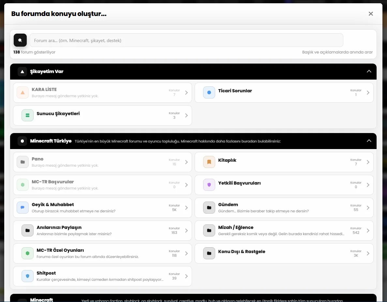Image resolution: width=387 pixels, height=302 pixels.
Task: Click the Ticari Sorunlar blue circle icon
Action: click(x=209, y=93)
